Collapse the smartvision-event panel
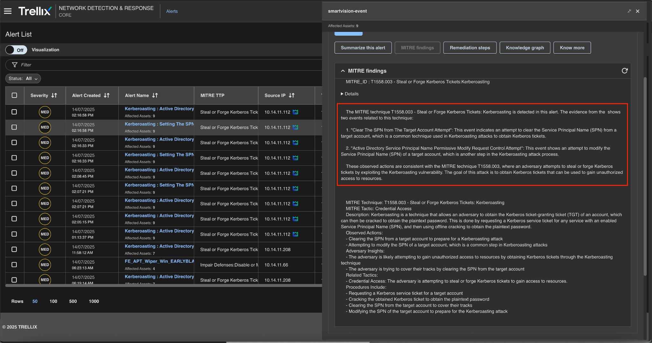Image resolution: width=652 pixels, height=343 pixels. 629,11
